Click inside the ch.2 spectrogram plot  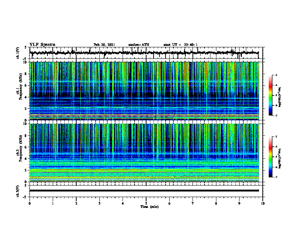(x=144, y=153)
